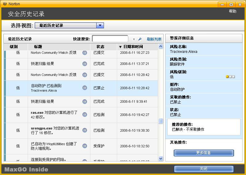Open the 选择视图 dropdown arrow

[x=100, y=26]
